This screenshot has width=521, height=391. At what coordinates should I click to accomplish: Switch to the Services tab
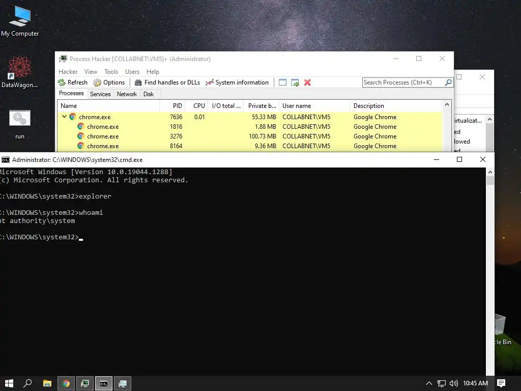click(x=100, y=94)
